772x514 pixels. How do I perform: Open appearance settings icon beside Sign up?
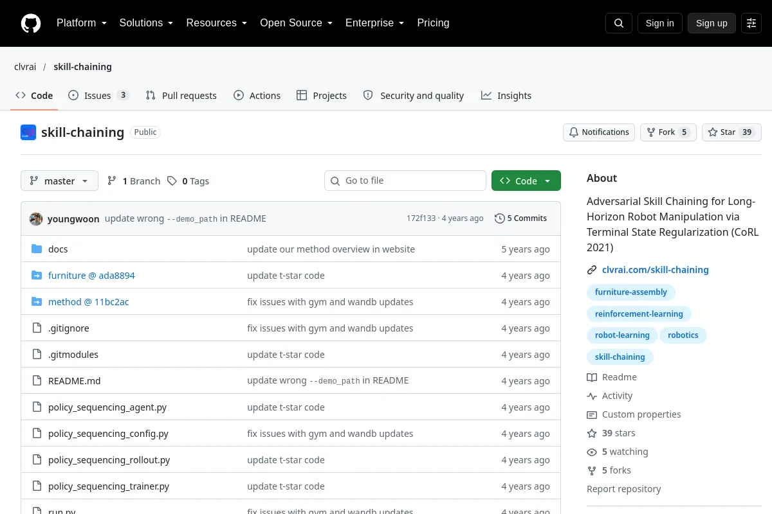[x=751, y=23]
